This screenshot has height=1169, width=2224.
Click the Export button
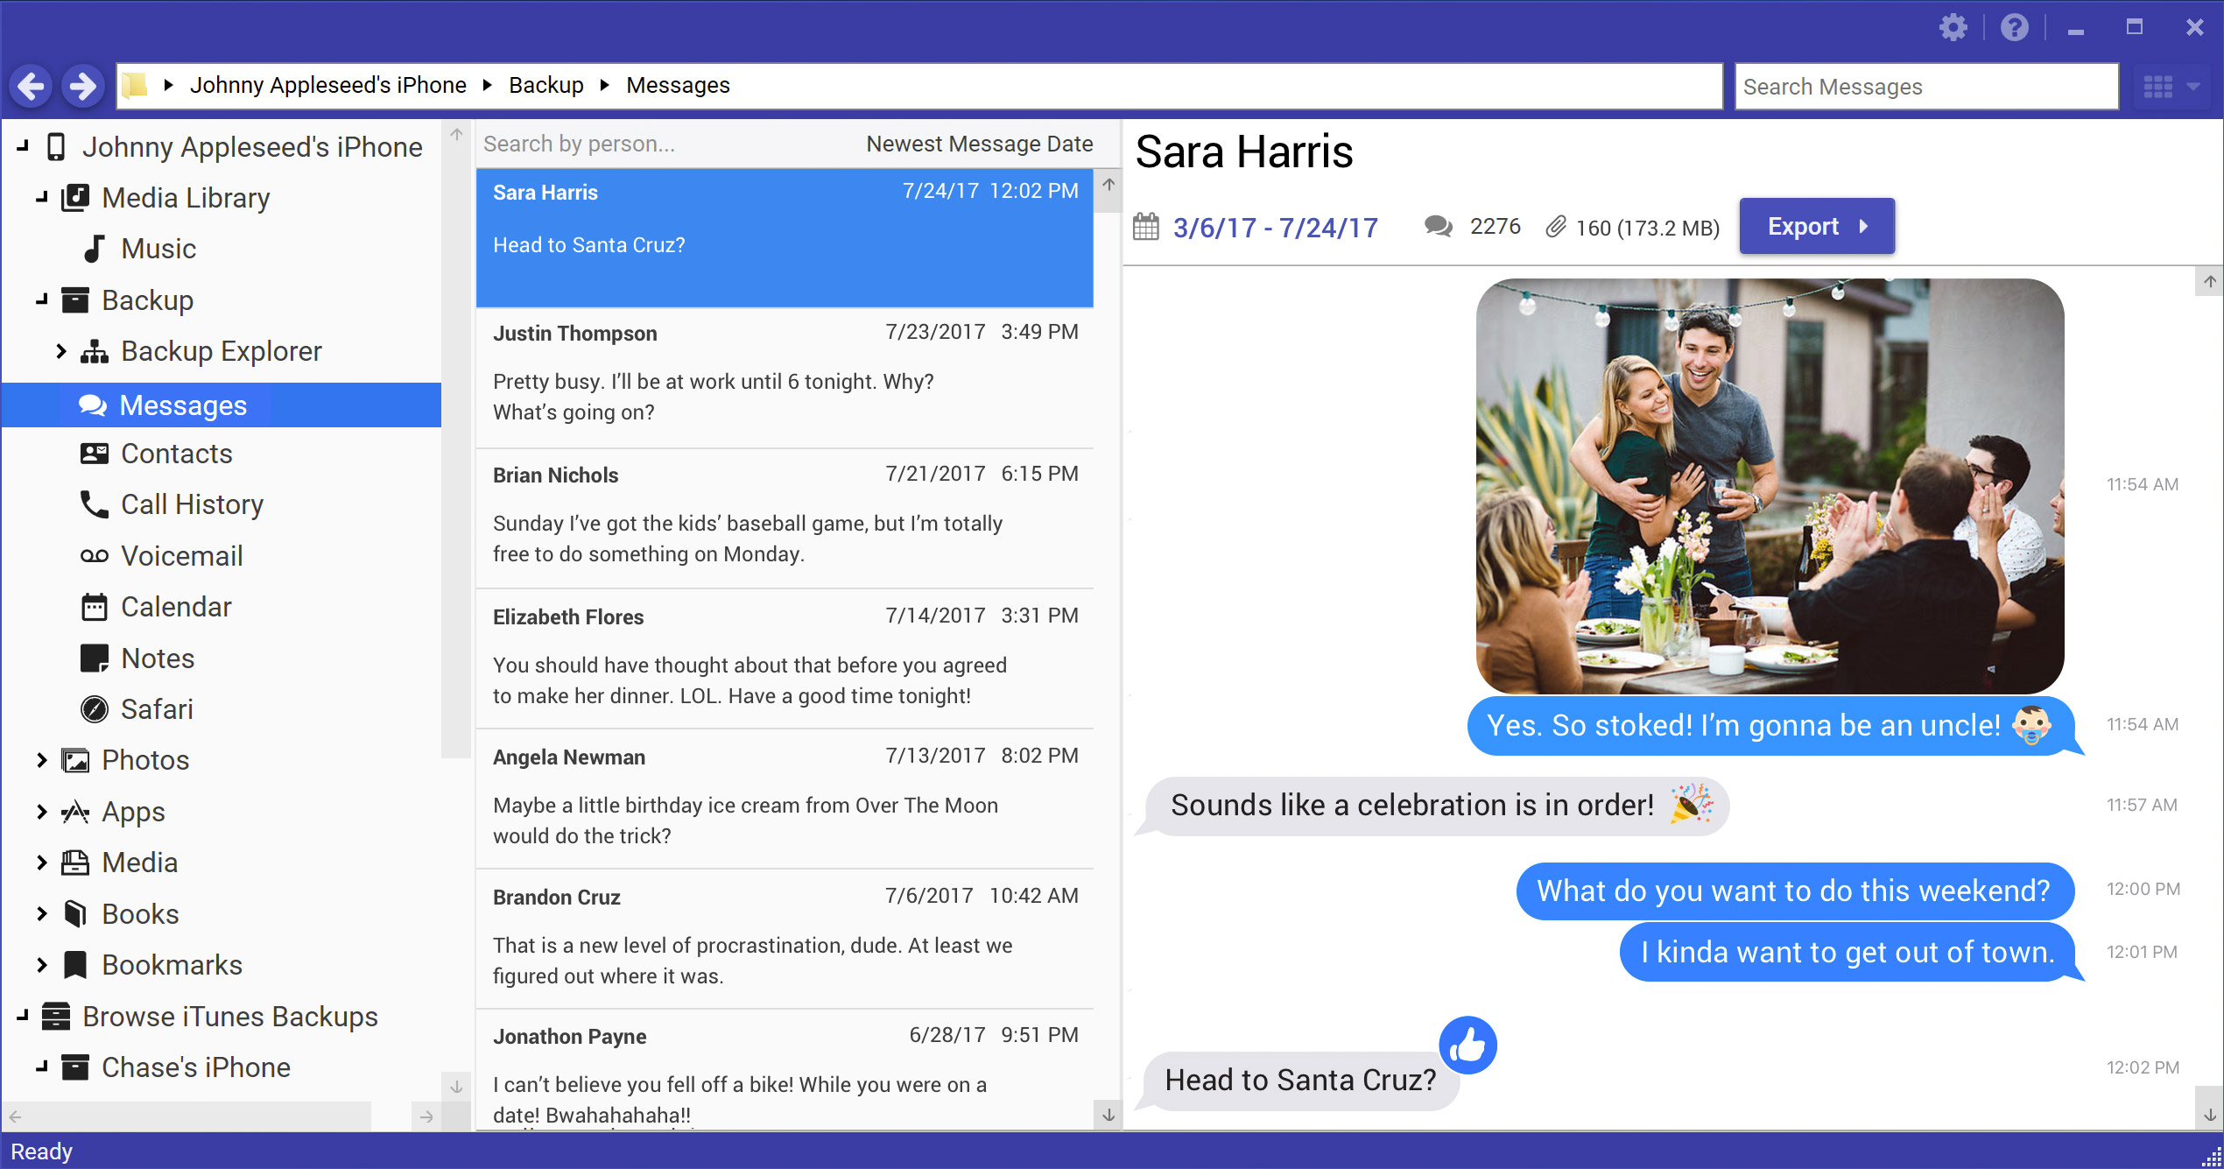[1816, 226]
